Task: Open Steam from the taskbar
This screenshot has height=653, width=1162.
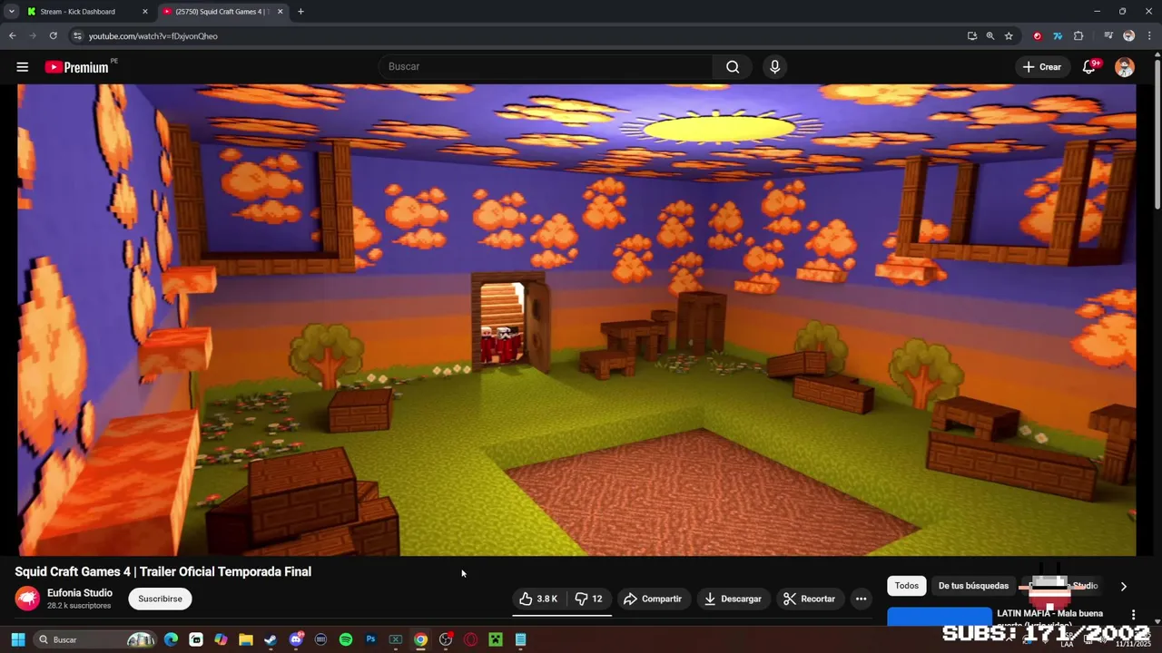Action: pos(271,640)
